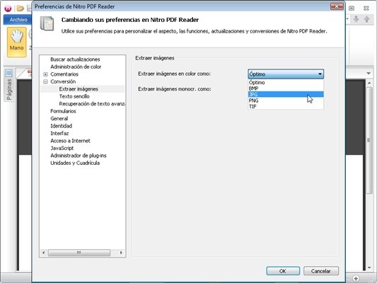Choose PNG from the dropdown list

coord(286,100)
